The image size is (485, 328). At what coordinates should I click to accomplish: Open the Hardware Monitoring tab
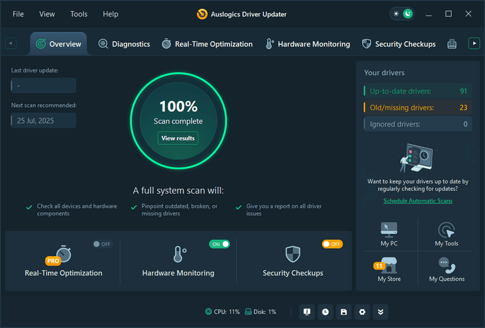click(x=308, y=44)
